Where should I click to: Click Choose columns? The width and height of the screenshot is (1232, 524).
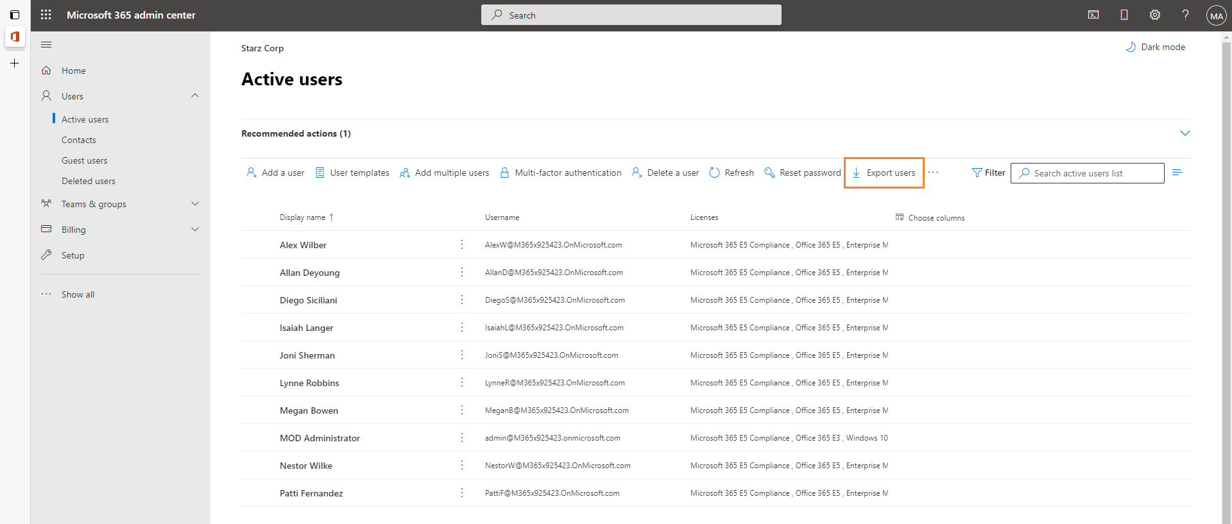tap(930, 217)
